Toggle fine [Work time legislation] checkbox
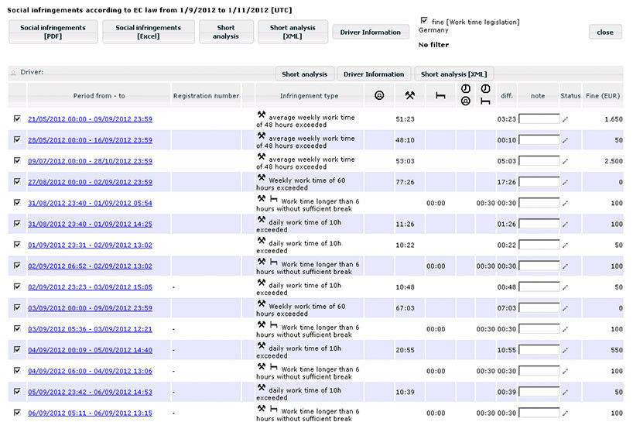The height and width of the screenshot is (422, 633). point(424,20)
